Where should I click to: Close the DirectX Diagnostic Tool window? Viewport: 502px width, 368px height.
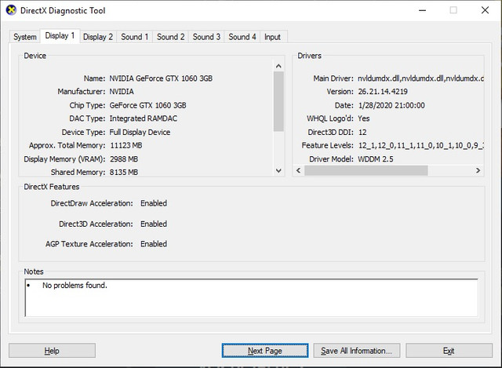[x=485, y=10]
